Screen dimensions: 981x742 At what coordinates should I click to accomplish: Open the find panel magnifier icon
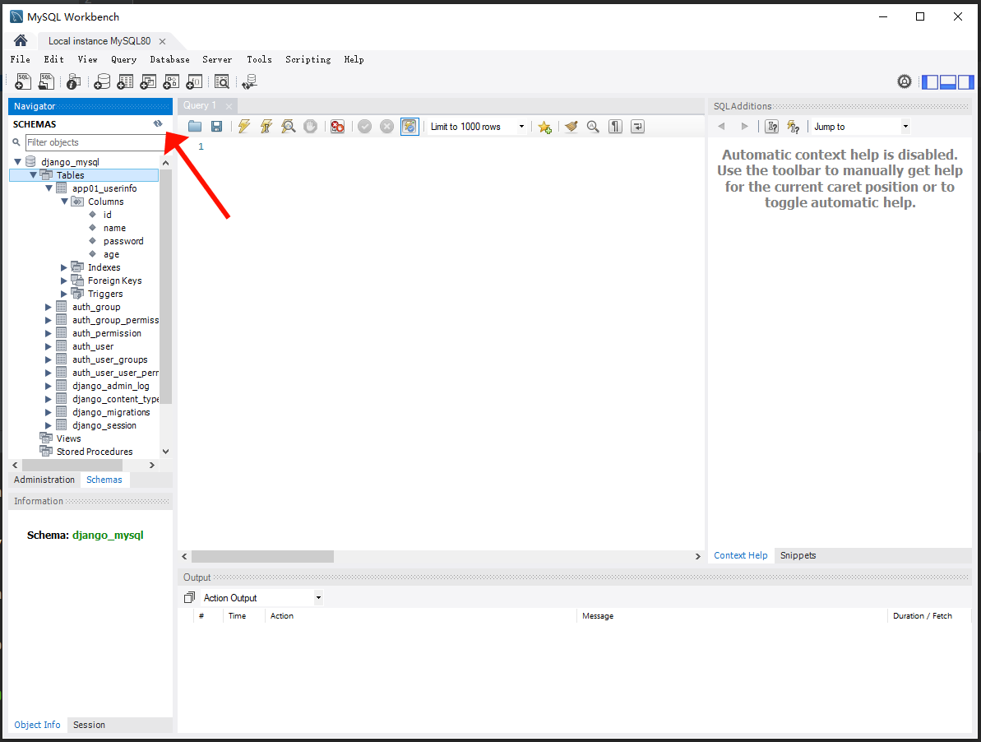coord(593,127)
